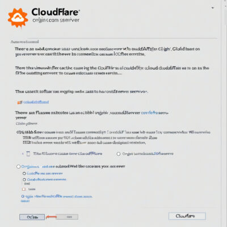Click the tiny underlined link below the Origin link
227x227 pixels.
(25, 201)
